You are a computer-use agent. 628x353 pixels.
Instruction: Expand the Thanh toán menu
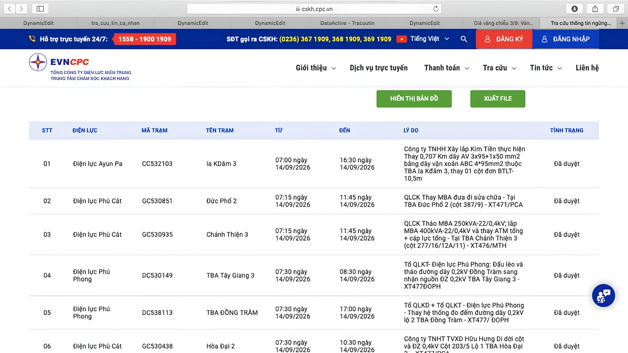pyautogui.click(x=447, y=68)
